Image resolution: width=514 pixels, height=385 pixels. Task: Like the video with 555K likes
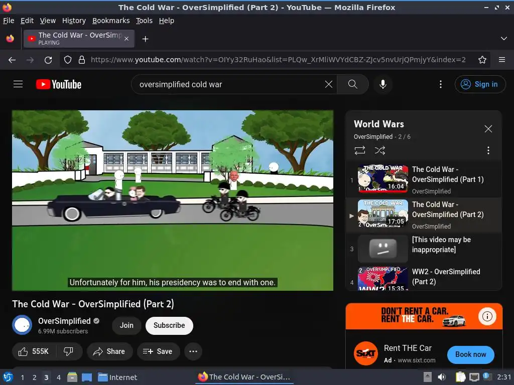point(34,351)
